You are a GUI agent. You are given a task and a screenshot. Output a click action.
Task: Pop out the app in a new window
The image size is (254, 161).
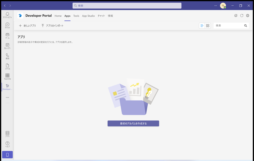(x=236, y=16)
